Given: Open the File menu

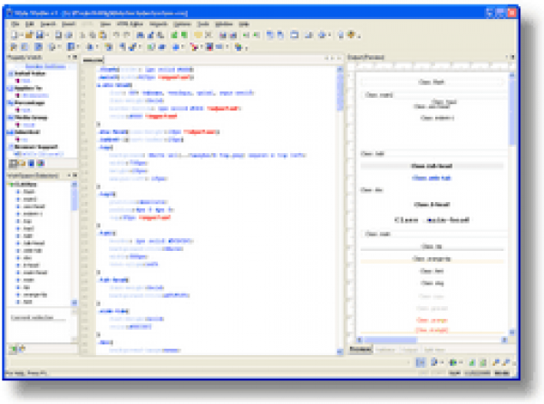Looking at the screenshot, I should pos(15,24).
